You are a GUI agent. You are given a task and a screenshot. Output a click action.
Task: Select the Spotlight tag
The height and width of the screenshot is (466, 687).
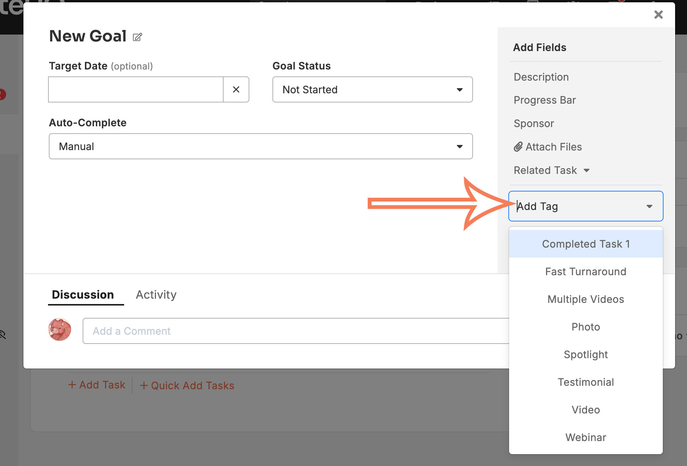tap(586, 354)
